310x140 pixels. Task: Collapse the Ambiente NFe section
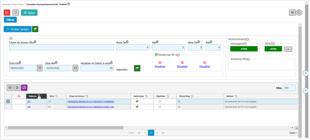tap(248, 59)
